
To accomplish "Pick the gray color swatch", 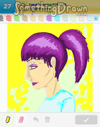I will pos(2,18).
